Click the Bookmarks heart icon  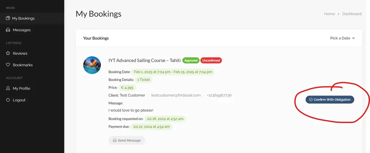point(8,65)
